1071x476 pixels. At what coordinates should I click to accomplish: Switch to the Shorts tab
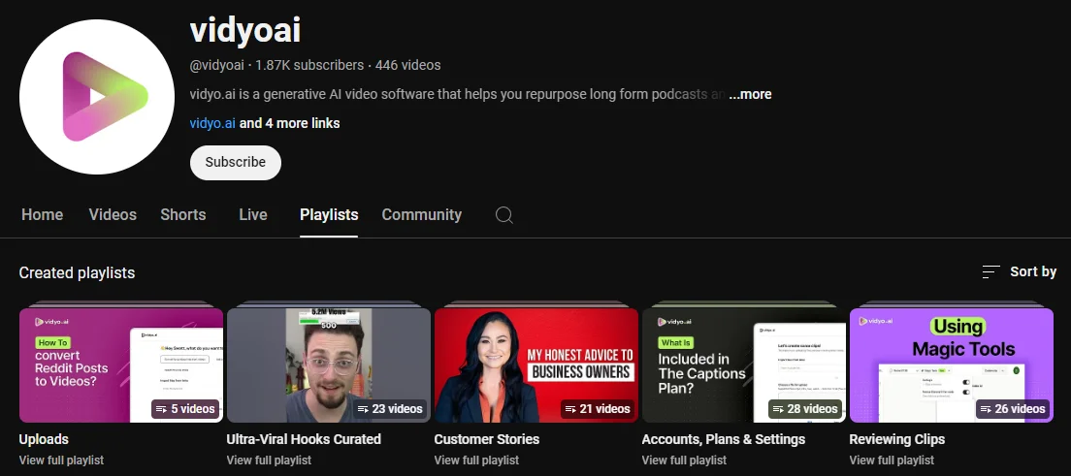(183, 214)
